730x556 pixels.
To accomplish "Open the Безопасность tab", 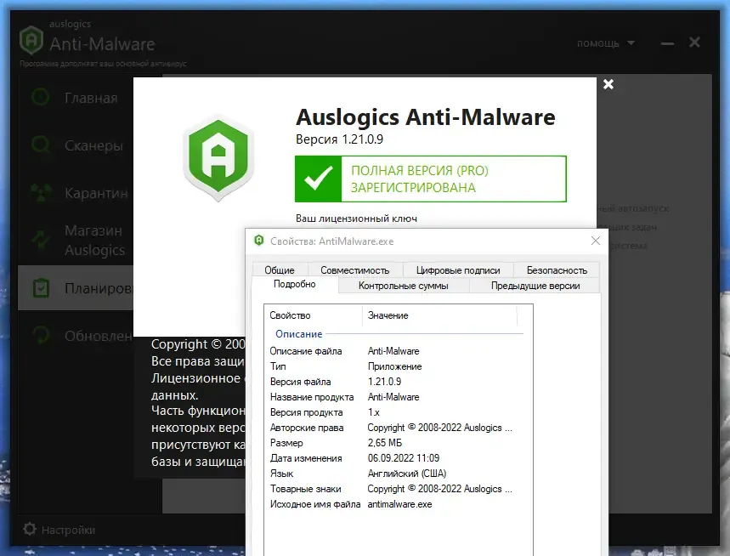I will [557, 270].
